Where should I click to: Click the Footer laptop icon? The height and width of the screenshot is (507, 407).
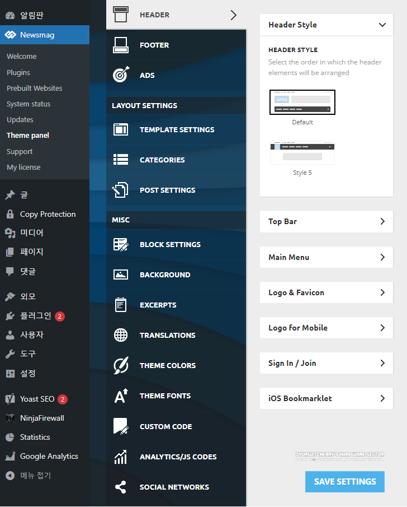click(x=121, y=45)
